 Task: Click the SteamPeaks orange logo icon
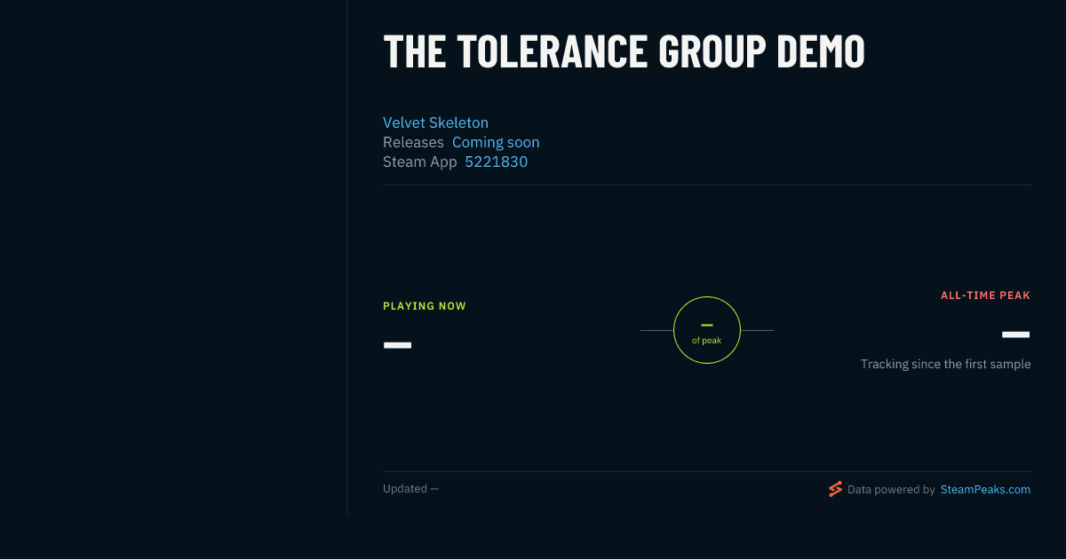pos(835,489)
